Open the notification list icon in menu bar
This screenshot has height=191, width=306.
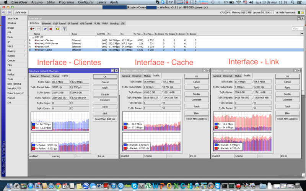[x=299, y=2]
